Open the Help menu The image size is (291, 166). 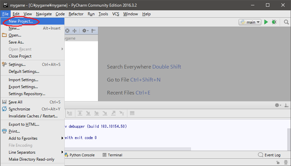[x=146, y=14]
